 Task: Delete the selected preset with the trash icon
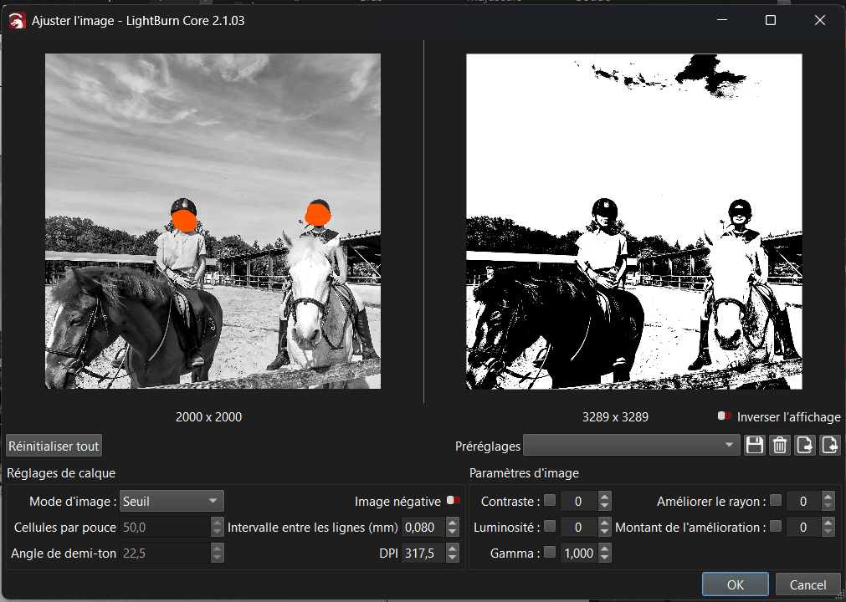coord(780,446)
